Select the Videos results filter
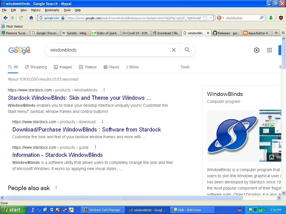Viewport: 286px width, 214px height. [88, 67]
